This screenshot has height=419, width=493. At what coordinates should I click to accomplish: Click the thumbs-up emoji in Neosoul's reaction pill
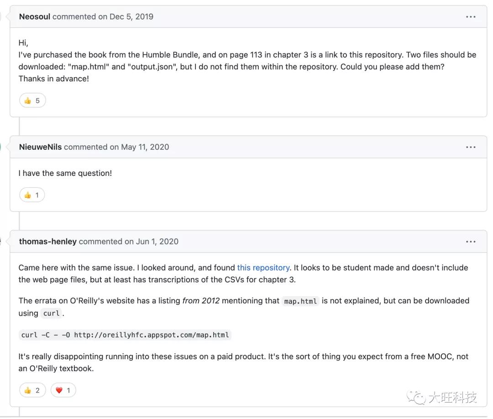point(28,100)
